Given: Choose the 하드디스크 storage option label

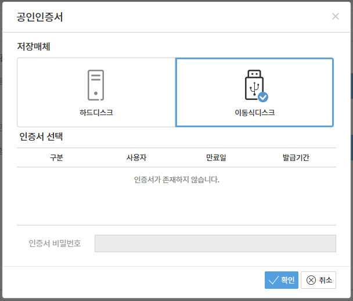Looking at the screenshot, I should [x=96, y=112].
